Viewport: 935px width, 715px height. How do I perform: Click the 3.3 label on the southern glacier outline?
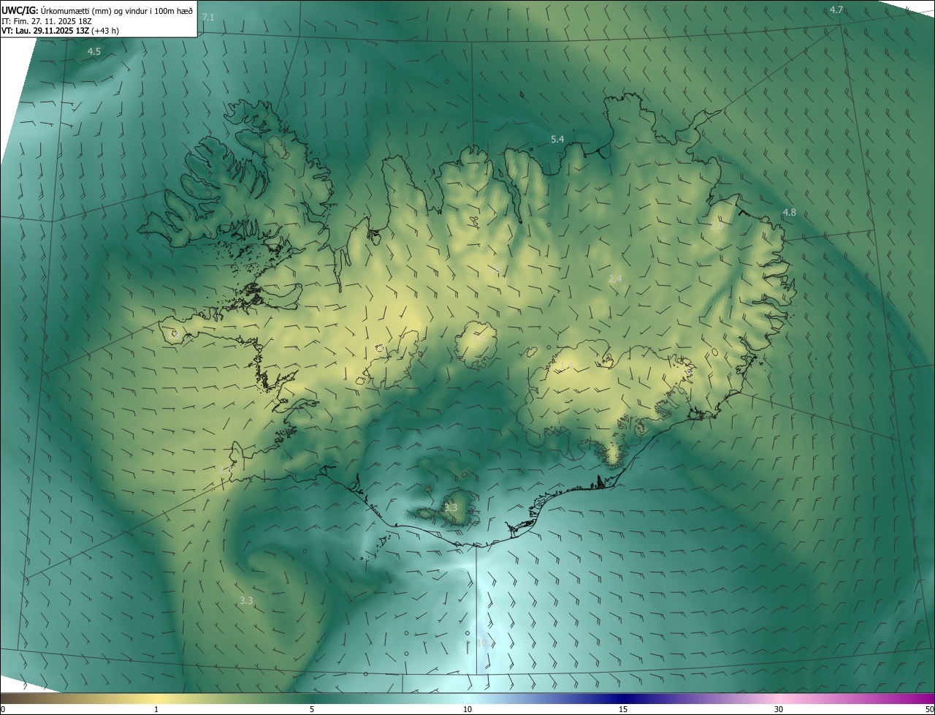click(x=451, y=507)
